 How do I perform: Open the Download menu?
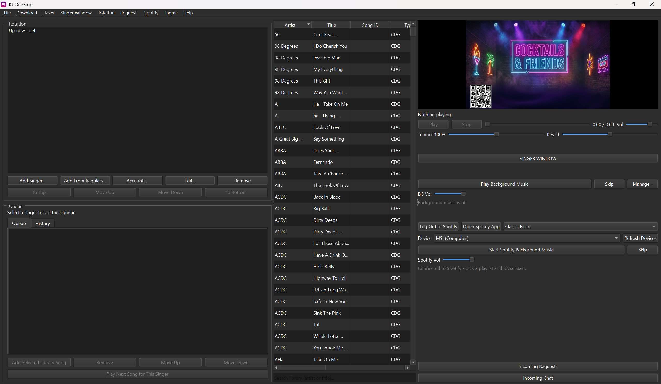[27, 13]
